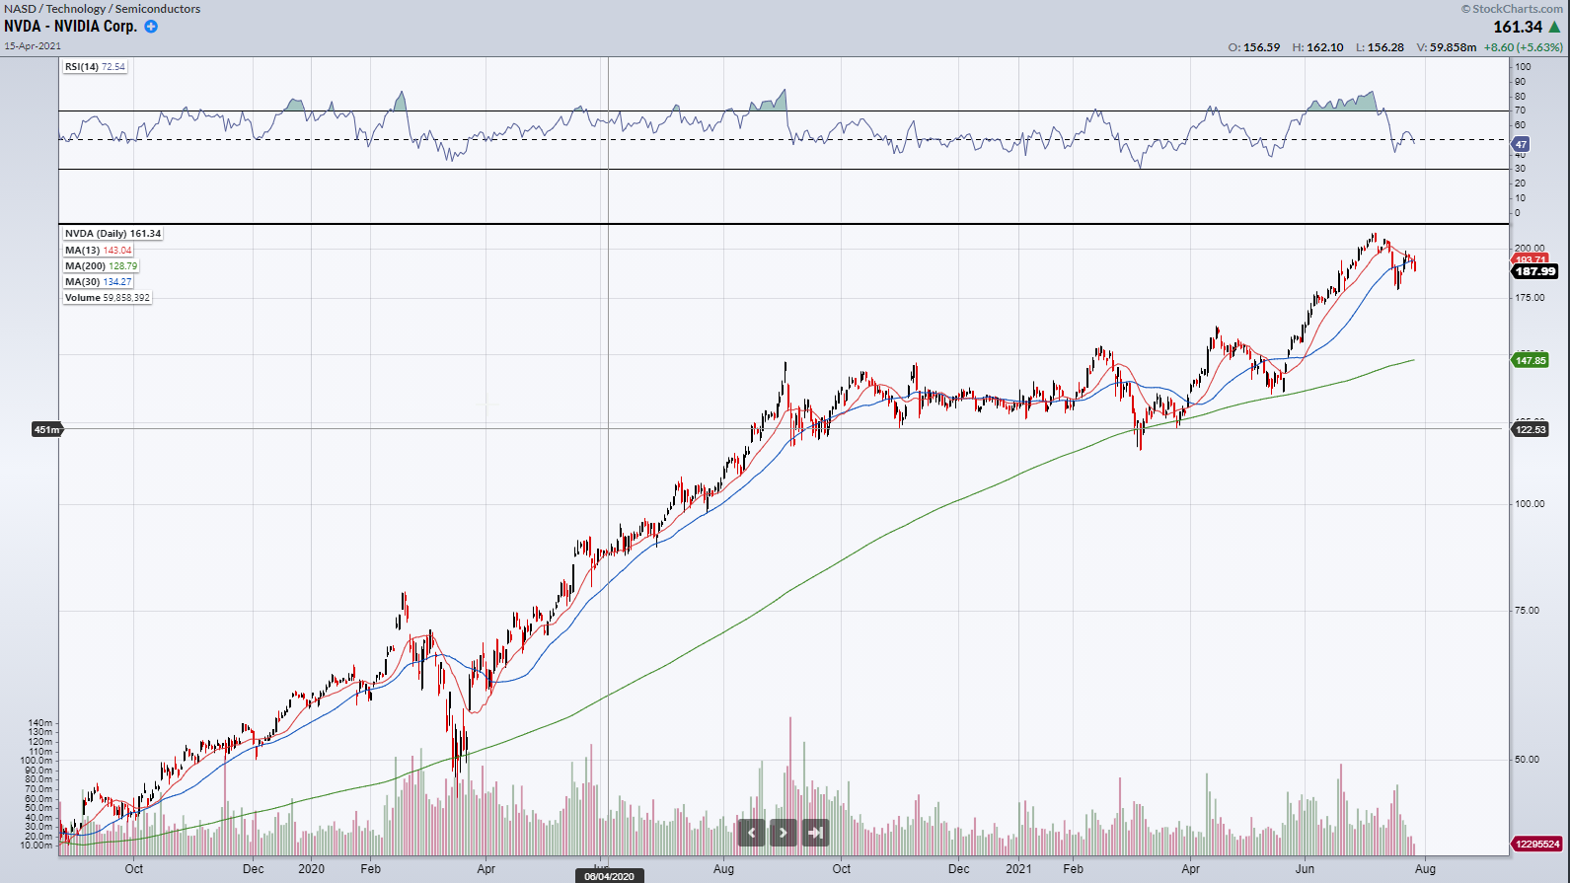Click the high value H: 162.10
The width and height of the screenshot is (1570, 883).
(x=1317, y=47)
